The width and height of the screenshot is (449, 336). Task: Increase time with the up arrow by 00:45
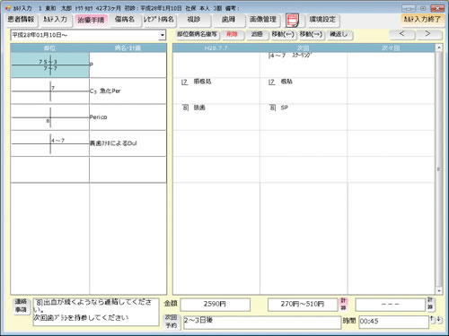[432, 320]
